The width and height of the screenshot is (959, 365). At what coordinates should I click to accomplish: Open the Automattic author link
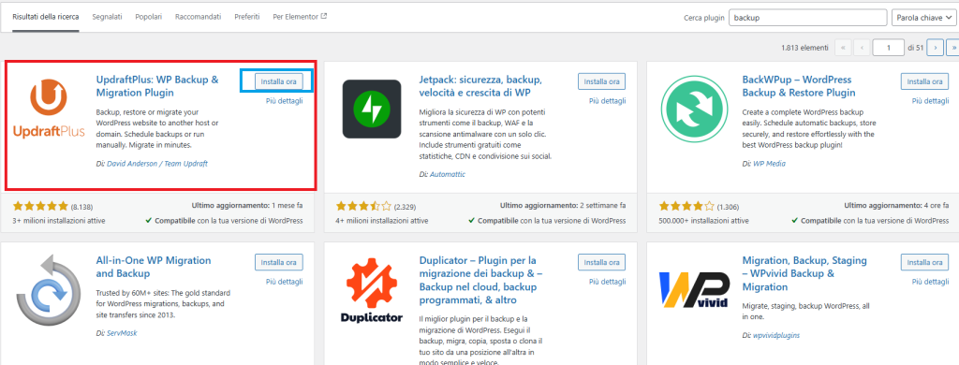[x=448, y=174]
